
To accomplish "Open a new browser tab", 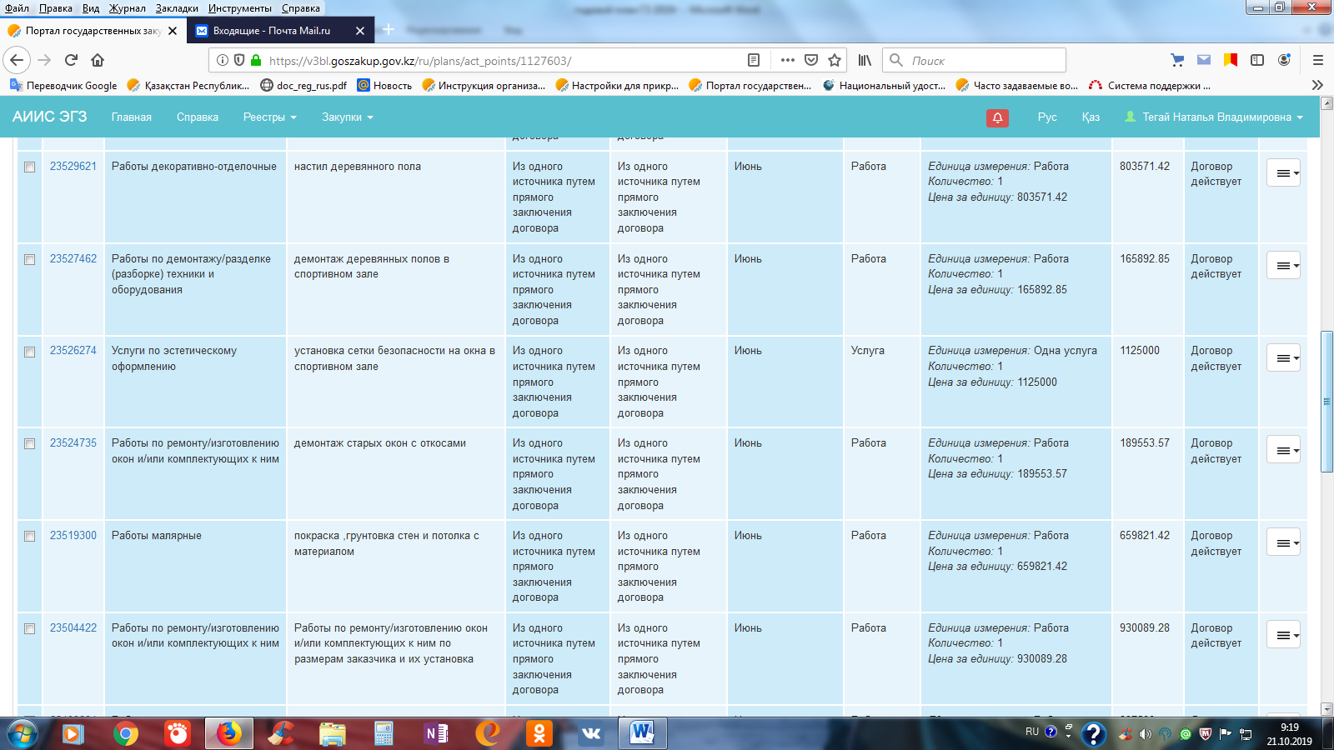I will 389,30.
